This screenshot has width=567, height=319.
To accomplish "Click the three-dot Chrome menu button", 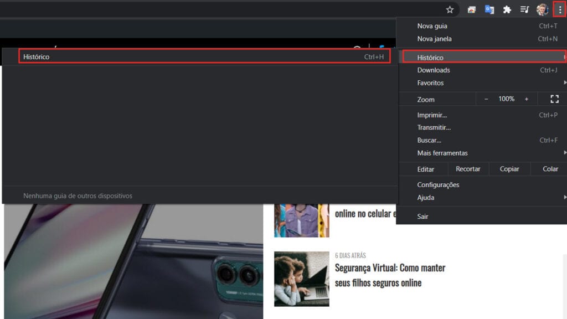I will point(560,10).
